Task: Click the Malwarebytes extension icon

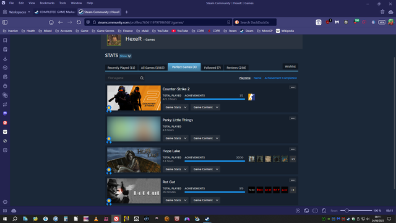Action: point(337,22)
